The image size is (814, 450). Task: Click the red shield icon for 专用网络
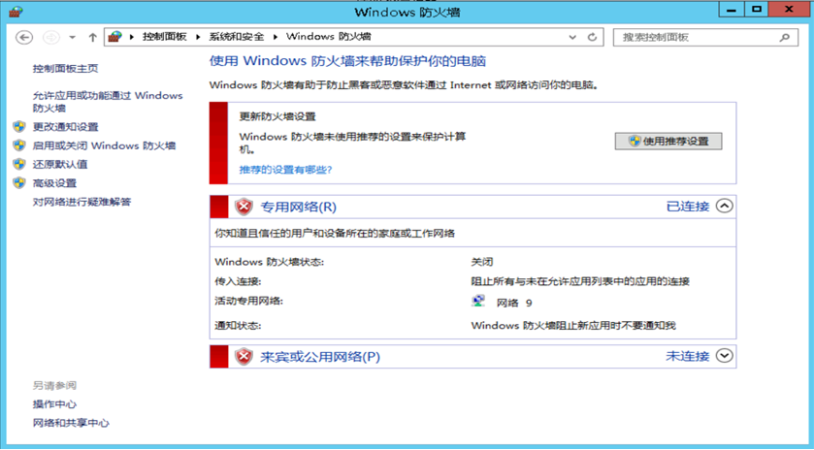[x=244, y=208]
